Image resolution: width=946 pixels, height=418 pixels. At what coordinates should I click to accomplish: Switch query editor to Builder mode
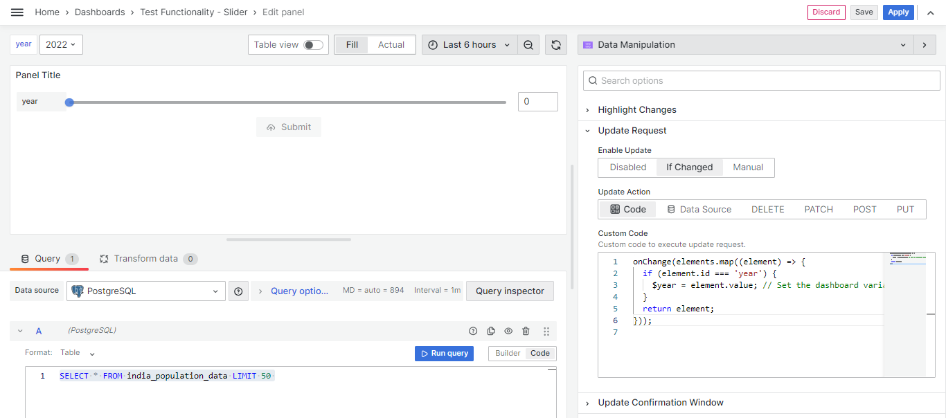click(x=508, y=354)
